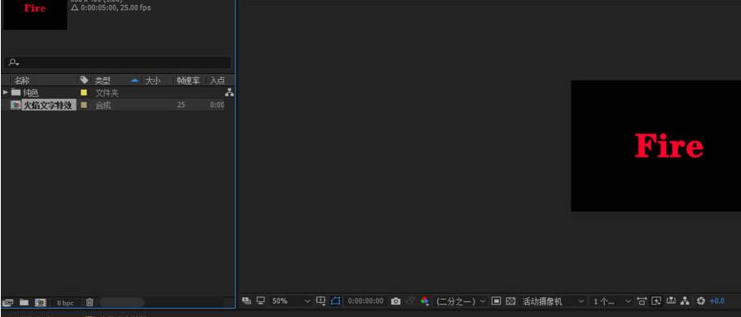741x317 pixels.
Task: Open the 50% magnification dropdown
Action: 291,301
